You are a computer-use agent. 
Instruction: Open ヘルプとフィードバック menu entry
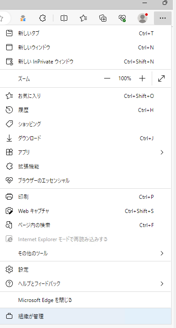click(86, 283)
